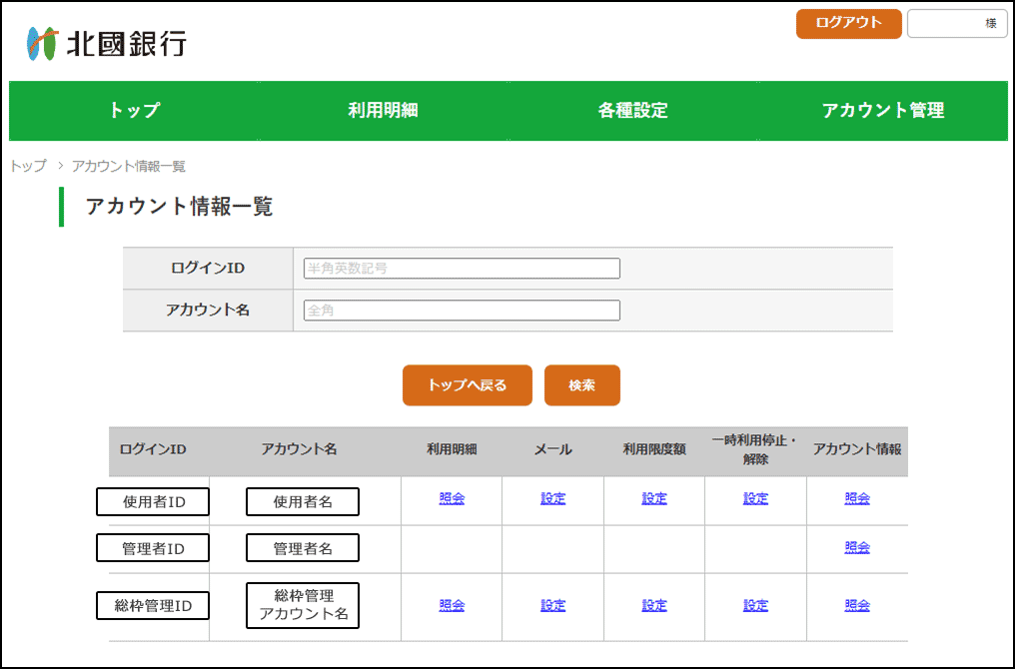This screenshot has width=1015, height=669.
Task: Click the user name box beside logout
Action: (x=956, y=24)
